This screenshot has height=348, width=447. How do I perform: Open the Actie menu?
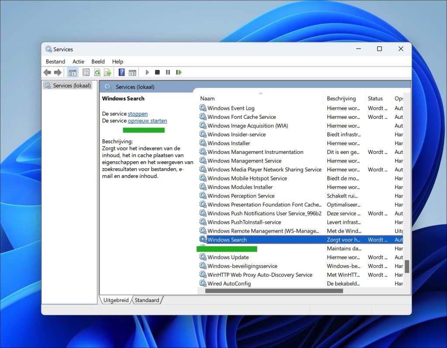[78, 61]
